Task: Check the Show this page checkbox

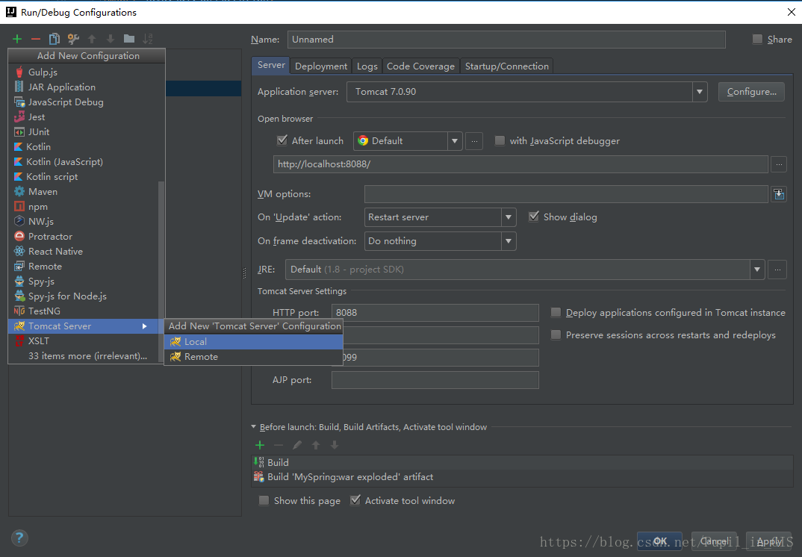Action: tap(264, 501)
